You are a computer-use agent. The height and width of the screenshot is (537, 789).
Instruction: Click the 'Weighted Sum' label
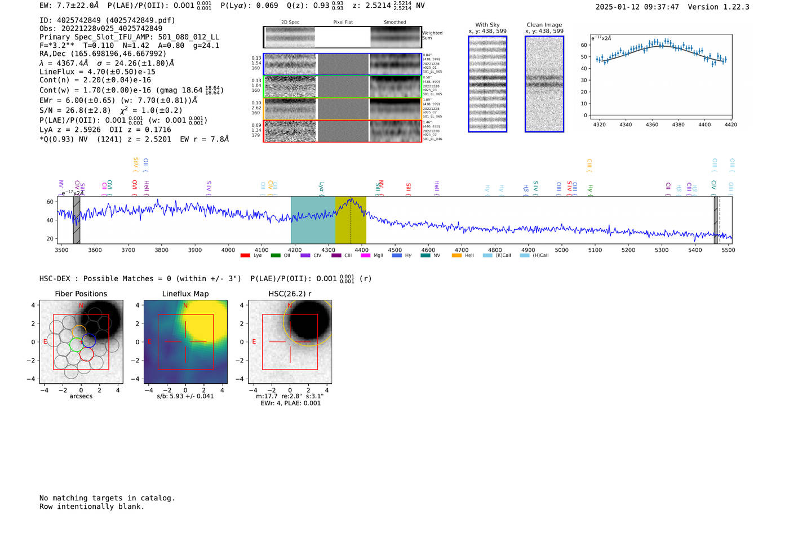[432, 35]
